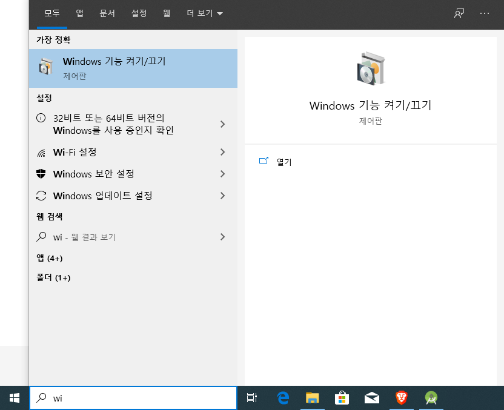Switch to the 설정 filter tab
Viewport: 504px width, 410px height.
(139, 13)
